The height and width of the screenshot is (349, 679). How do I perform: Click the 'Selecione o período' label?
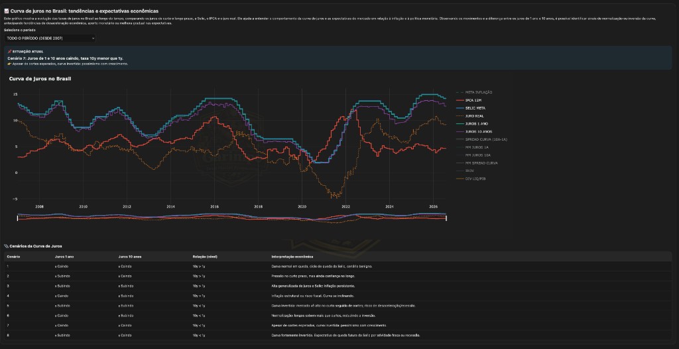20,31
